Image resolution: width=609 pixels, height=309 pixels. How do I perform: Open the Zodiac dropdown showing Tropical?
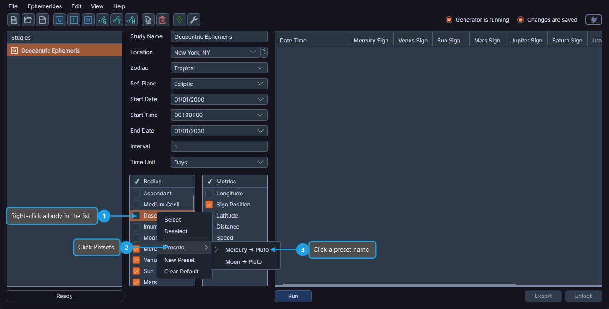click(219, 68)
